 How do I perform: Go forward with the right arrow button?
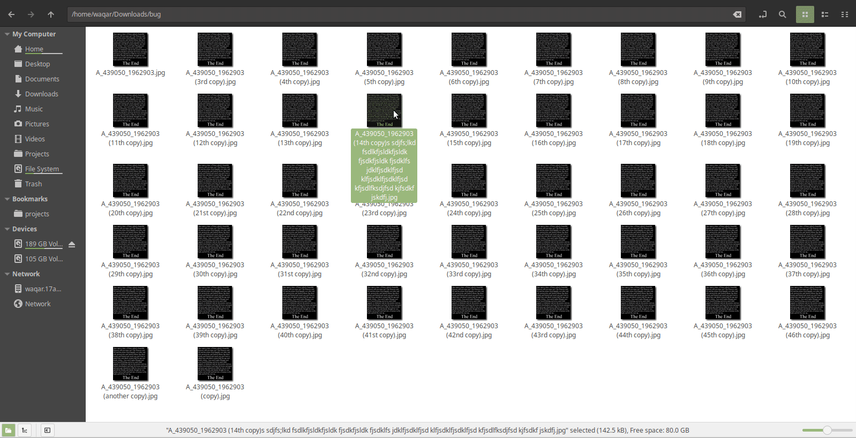tap(31, 14)
